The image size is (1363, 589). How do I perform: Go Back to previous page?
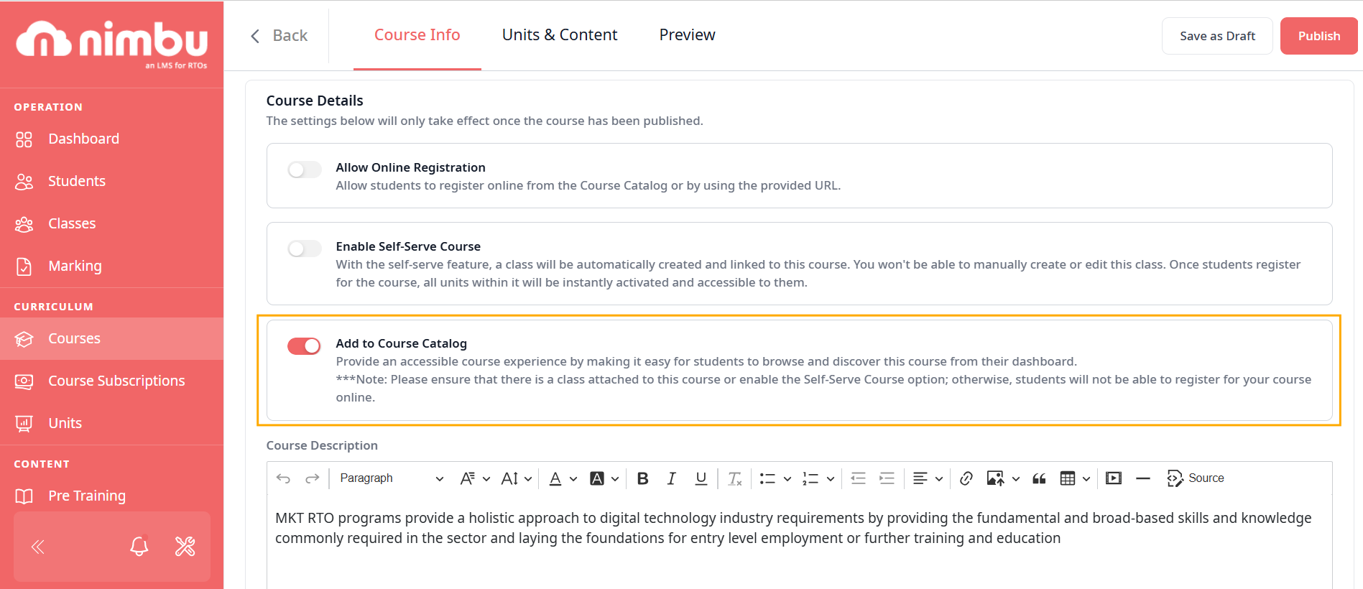point(279,36)
